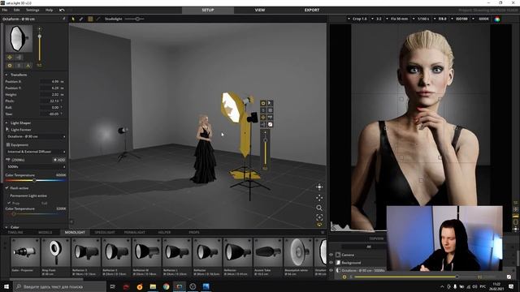Click the Pitch value field
Viewport: 520px width, 292px height.
click(x=50, y=101)
